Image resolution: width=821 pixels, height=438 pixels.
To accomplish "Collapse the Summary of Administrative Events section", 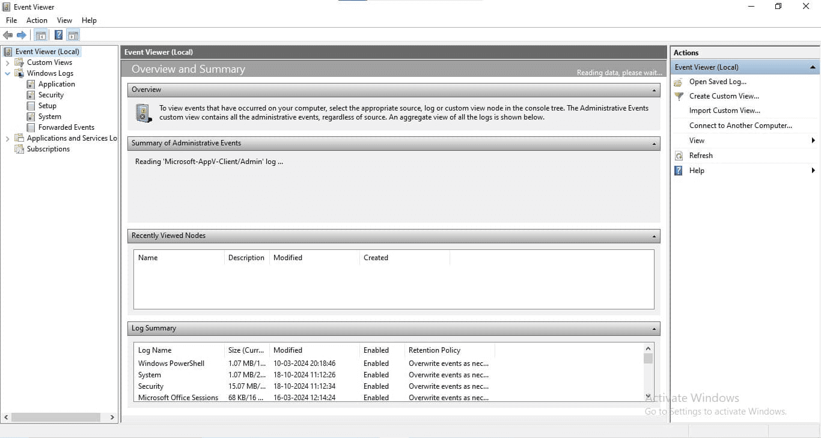I will tap(653, 143).
